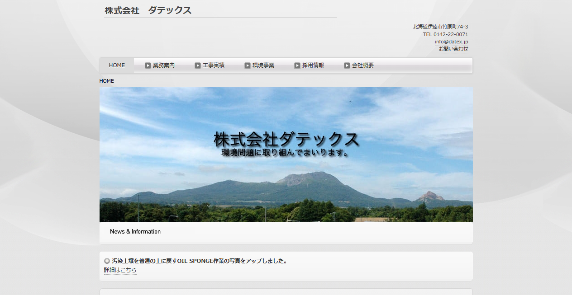This screenshot has width=572, height=295.
Task: Click the arrow icon beside 採用情報
Action: coord(297,66)
